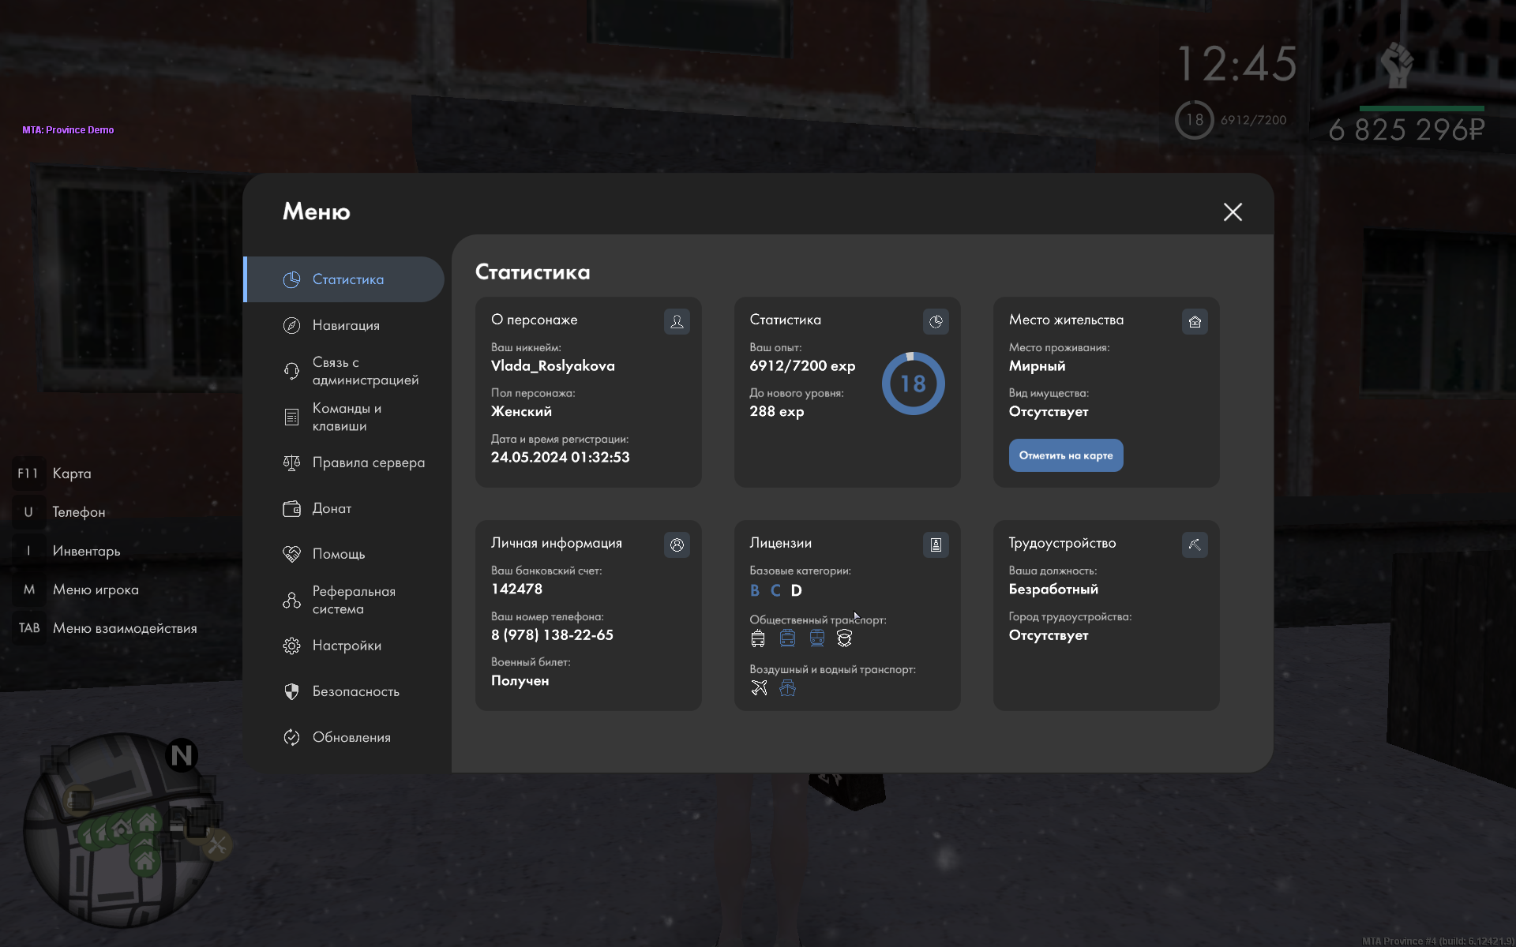Click the round minimap
Image resolution: width=1516 pixels, height=947 pixels.
tap(118, 829)
